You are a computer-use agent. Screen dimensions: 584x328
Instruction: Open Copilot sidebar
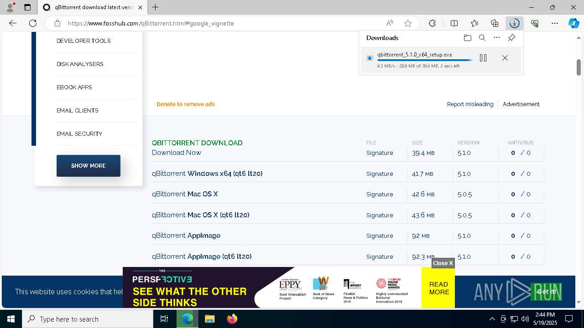coord(574,23)
